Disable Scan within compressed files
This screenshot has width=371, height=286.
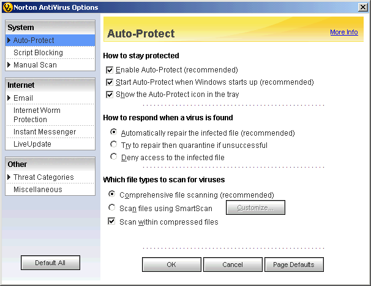tap(113, 222)
